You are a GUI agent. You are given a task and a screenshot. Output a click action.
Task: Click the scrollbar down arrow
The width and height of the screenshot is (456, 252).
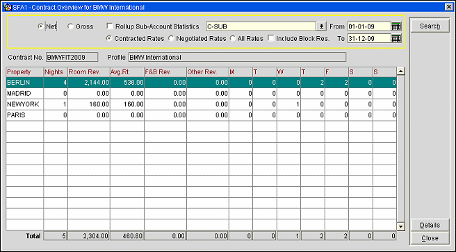point(401,226)
